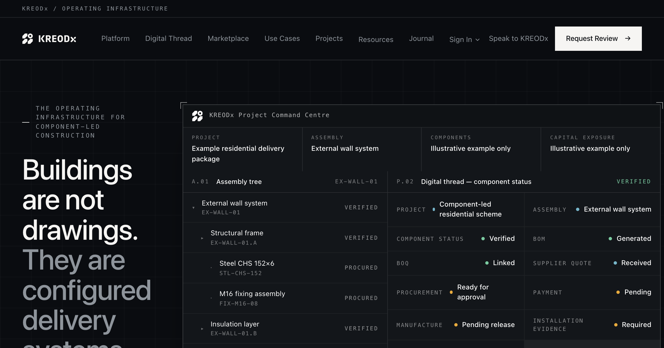Image resolution: width=664 pixels, height=348 pixels.
Task: Open the Digital Thread menu item
Action: 168,38
